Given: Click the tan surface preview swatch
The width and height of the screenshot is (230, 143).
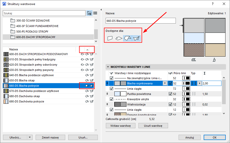Looking at the screenshot, I should [x=215, y=50].
